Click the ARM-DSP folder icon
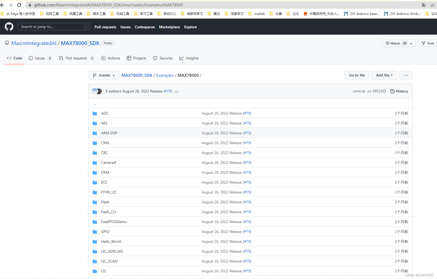This screenshot has height=279, width=437. pyautogui.click(x=95, y=133)
